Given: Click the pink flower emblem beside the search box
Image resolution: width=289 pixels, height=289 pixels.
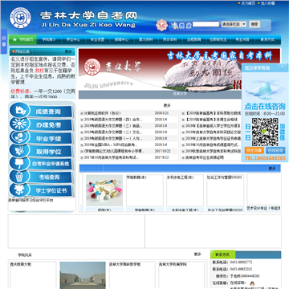Looking at the screenshot, I should [162, 25].
